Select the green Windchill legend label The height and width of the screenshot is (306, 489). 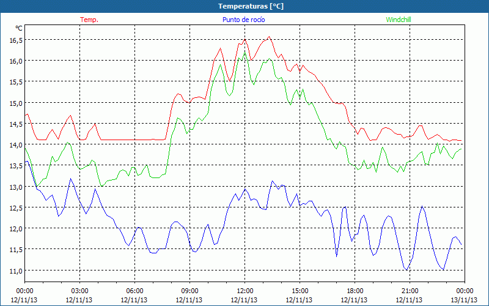pos(399,20)
